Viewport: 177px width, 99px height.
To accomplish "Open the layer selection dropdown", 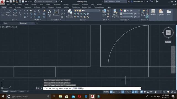I will 87,10.
